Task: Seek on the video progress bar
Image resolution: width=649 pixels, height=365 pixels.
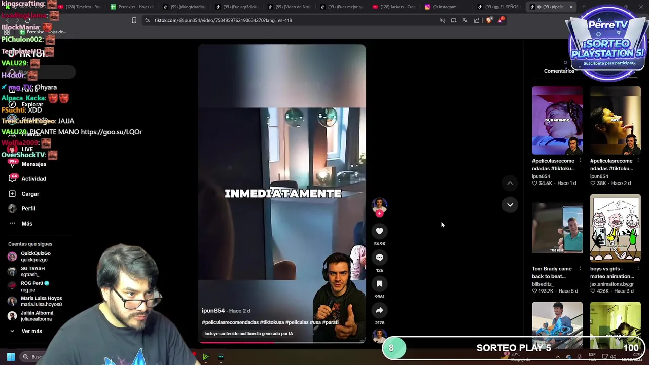Action: coord(282,342)
